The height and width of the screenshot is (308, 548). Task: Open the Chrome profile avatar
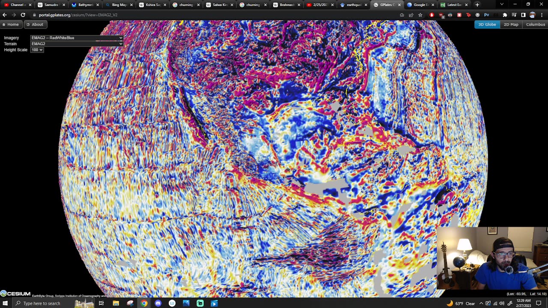point(532,15)
